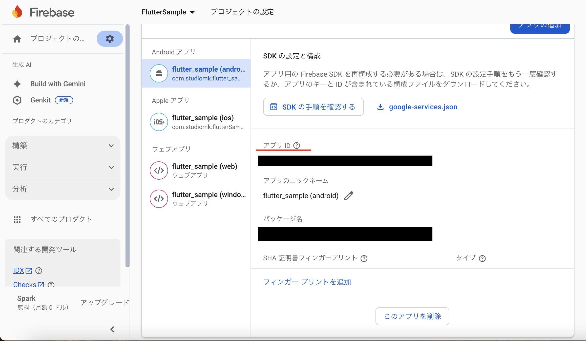
Task: Click the Android robot app icon
Action: click(x=159, y=73)
